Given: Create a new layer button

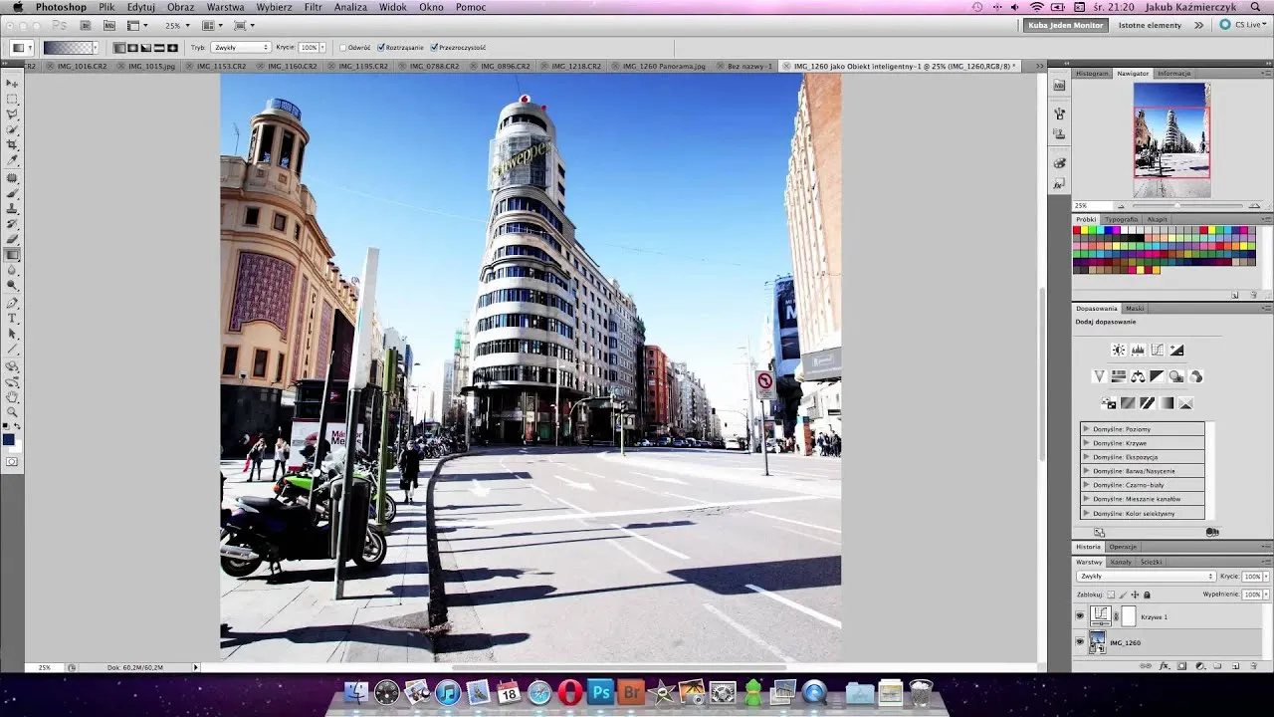Looking at the screenshot, I should (x=1236, y=666).
